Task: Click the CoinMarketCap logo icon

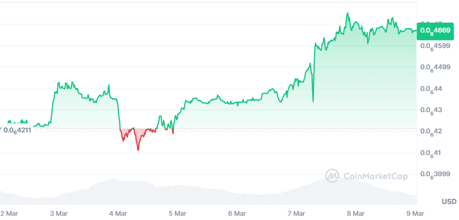Action: click(332, 176)
